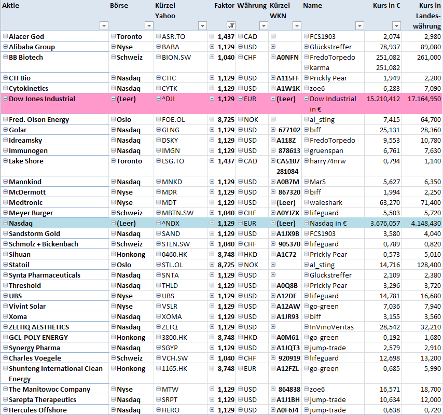
Task: Open the Börse column filter dropdown
Action: [149, 26]
